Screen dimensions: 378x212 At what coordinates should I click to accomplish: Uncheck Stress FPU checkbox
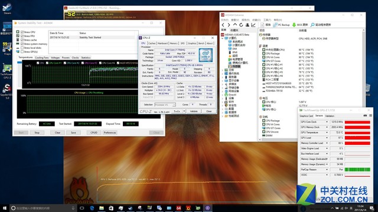tap(22, 36)
